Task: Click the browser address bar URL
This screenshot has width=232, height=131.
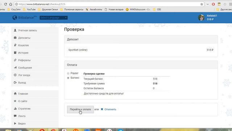Action: [x=42, y=4]
